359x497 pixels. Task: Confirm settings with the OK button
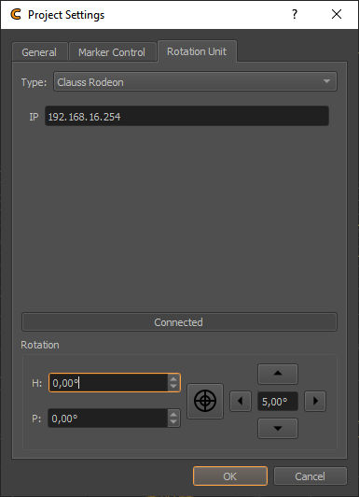click(230, 476)
